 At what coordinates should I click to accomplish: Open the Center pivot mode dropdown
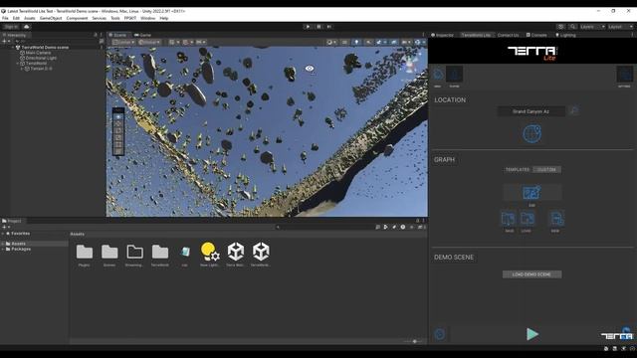point(123,42)
